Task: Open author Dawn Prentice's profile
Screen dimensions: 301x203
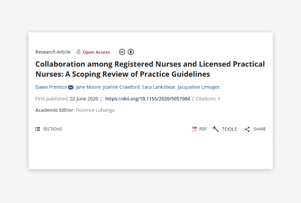Action: click(51, 87)
